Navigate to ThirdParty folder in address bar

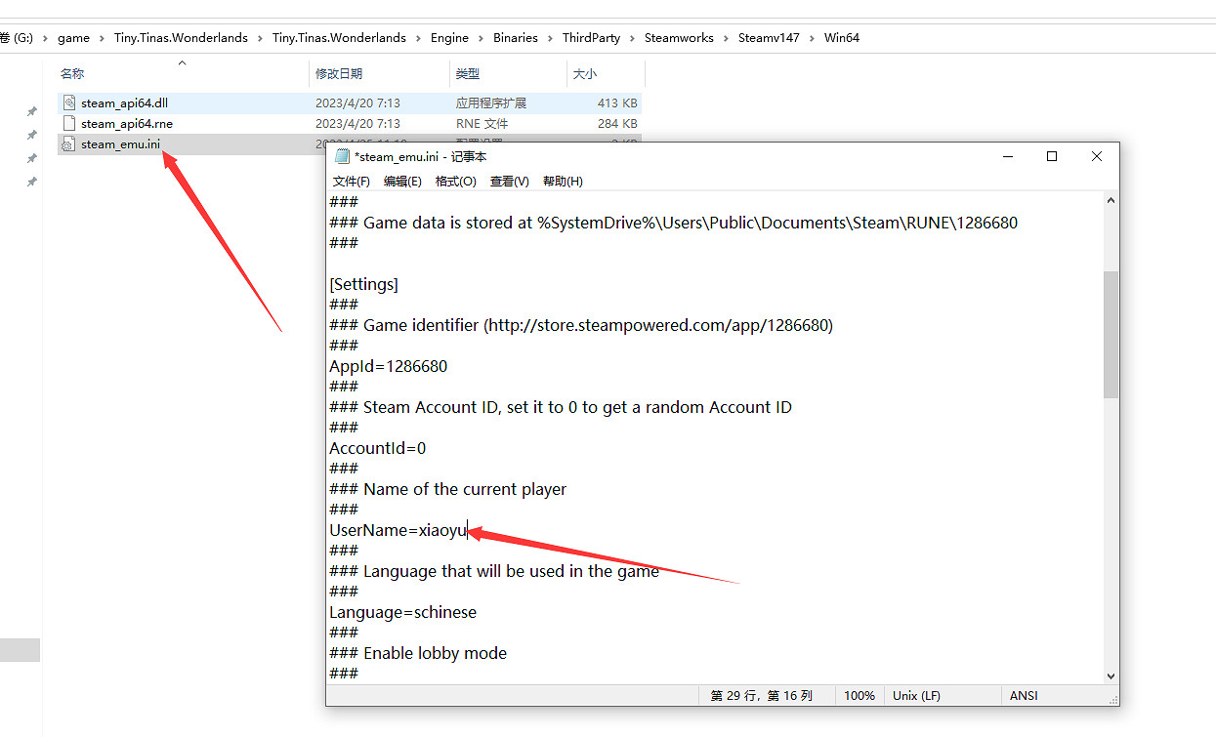pyautogui.click(x=591, y=38)
